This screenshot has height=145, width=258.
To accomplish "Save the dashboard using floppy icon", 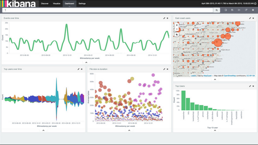I will tap(232, 10).
